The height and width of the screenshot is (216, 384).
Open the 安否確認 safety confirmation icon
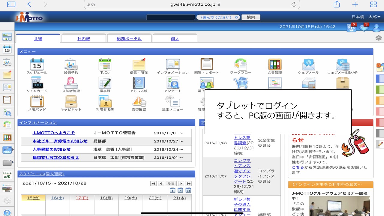click(x=138, y=101)
